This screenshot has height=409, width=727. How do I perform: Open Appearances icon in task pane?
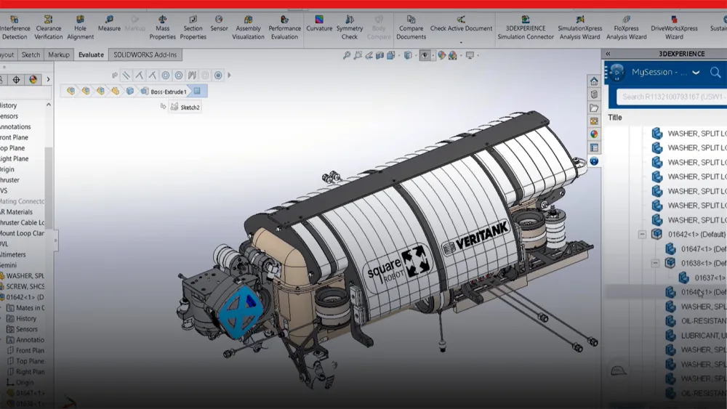(594, 134)
